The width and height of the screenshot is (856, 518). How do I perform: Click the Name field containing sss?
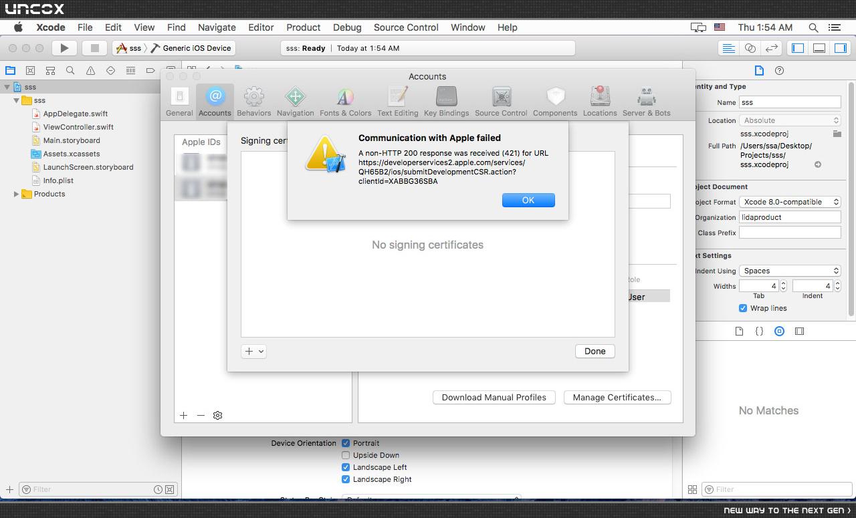(x=790, y=102)
